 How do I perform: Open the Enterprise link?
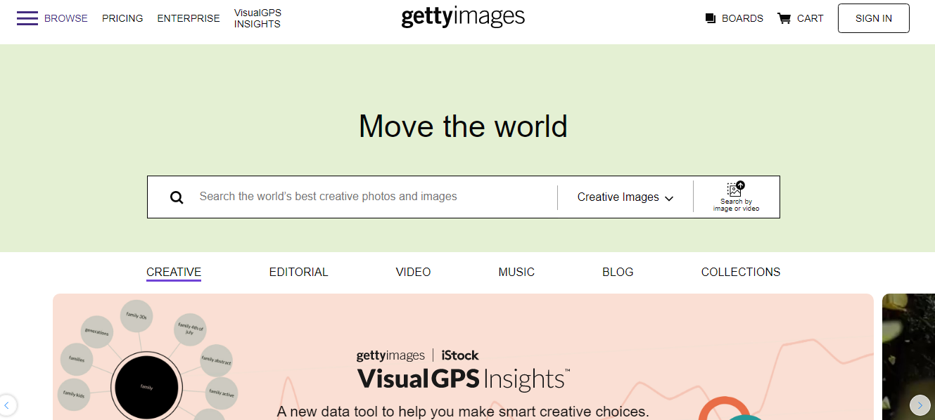(189, 18)
